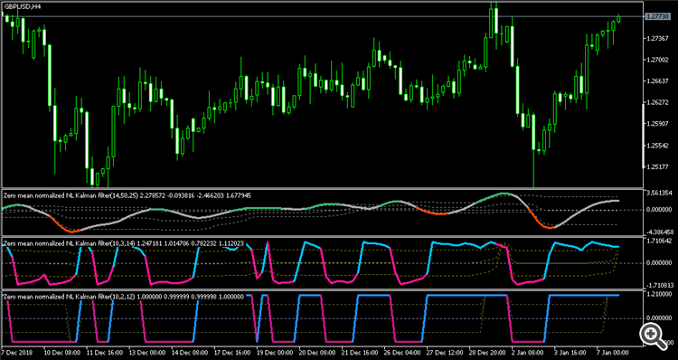
Task: Click the magnifier zoom icon
Action: click(654, 336)
